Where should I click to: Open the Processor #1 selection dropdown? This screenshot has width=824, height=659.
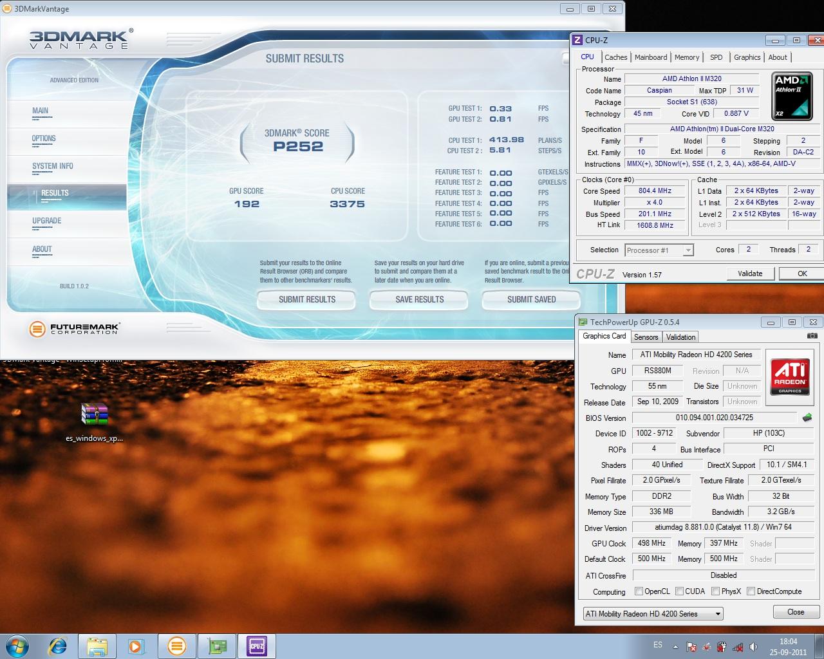[x=659, y=250]
